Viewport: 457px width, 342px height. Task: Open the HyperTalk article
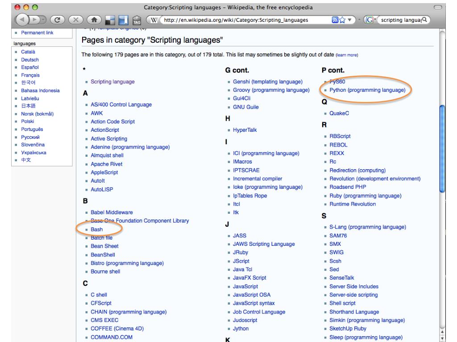tap(245, 130)
